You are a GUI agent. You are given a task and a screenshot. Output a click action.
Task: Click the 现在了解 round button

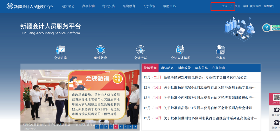117,79
